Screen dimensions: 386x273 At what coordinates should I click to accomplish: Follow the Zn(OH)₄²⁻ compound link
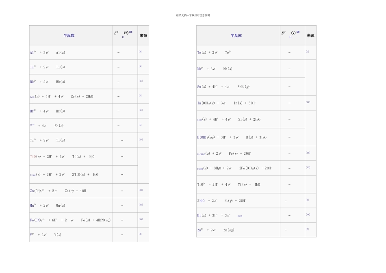(37, 191)
